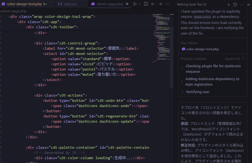Screen dimensions: 252x163
Task: Expand step 2 Adding dashicons dependency
Action: tap(212, 82)
